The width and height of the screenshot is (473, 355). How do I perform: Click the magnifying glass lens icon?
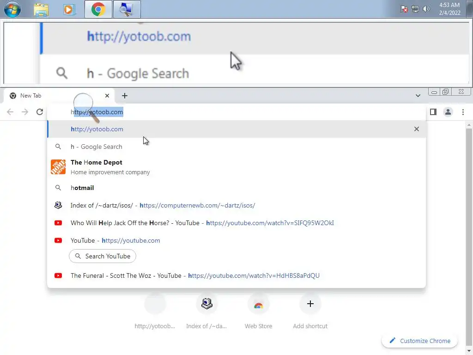point(86,107)
